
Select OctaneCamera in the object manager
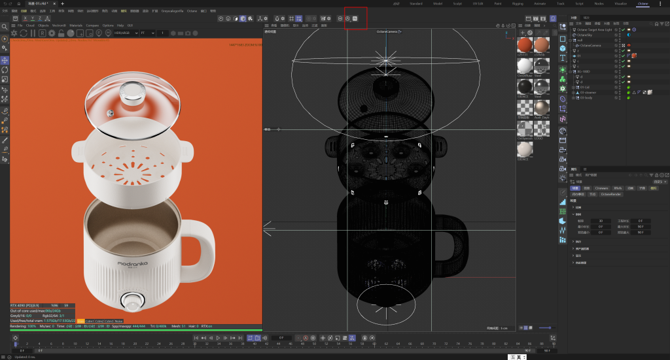click(x=590, y=46)
